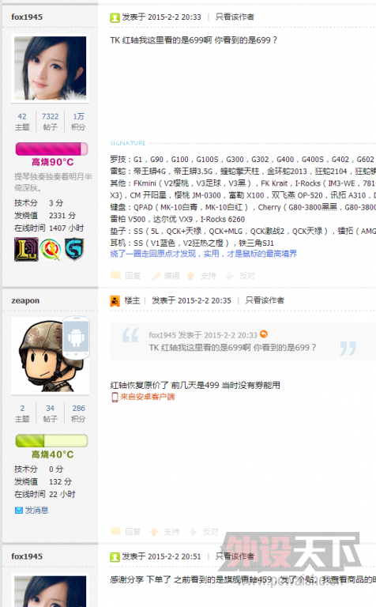Support zeapon's 20:35 post
The height and width of the screenshot is (607, 376).
click(171, 532)
